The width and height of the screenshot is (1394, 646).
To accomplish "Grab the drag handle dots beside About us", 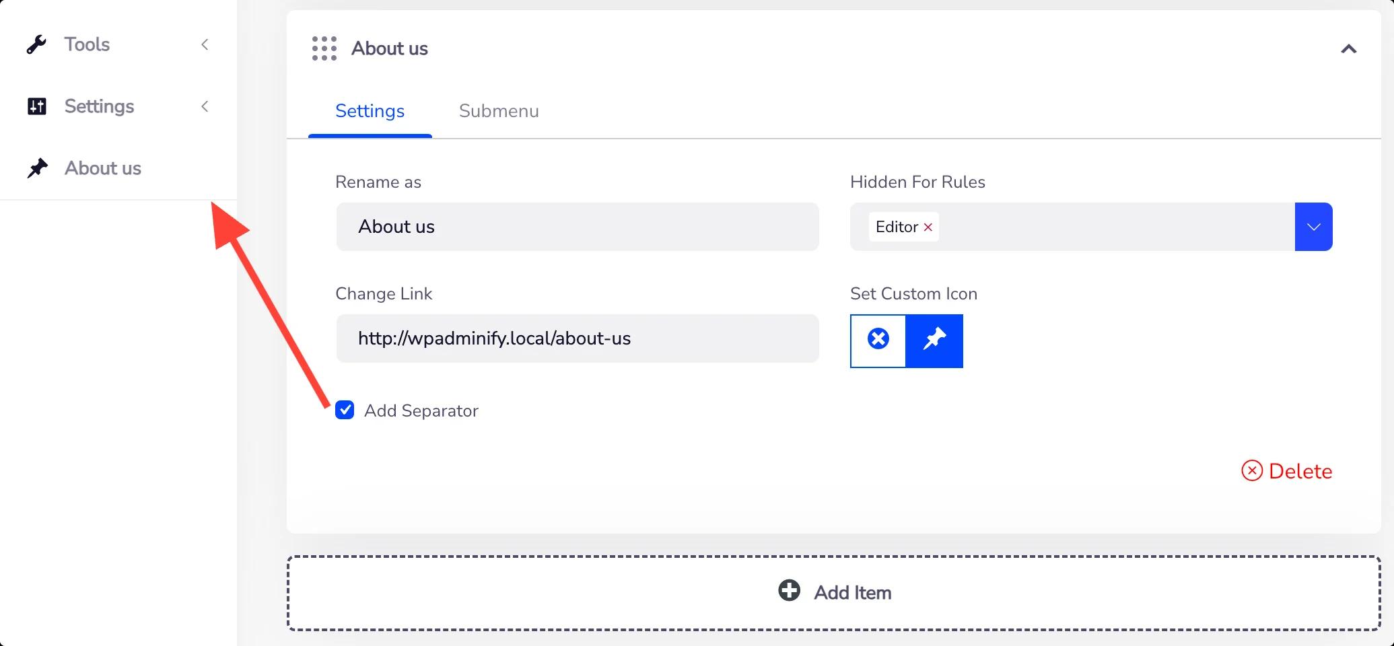I will pos(324,48).
